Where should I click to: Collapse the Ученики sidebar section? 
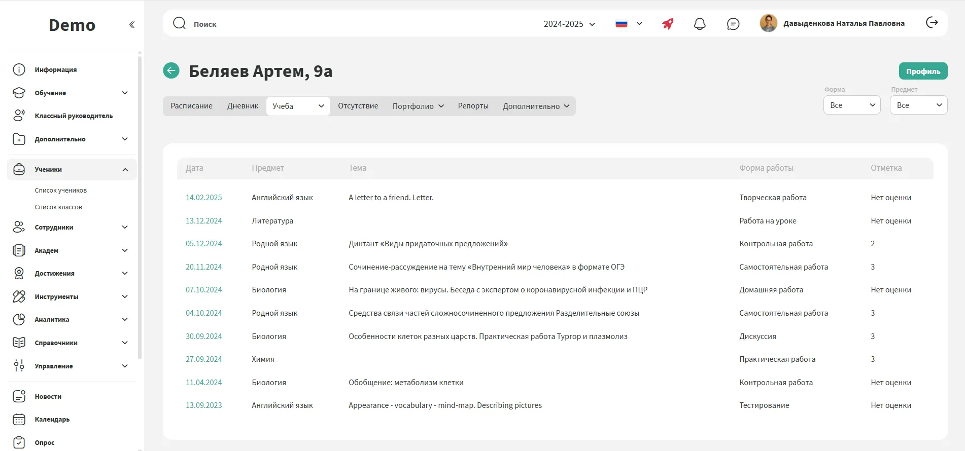click(x=125, y=170)
